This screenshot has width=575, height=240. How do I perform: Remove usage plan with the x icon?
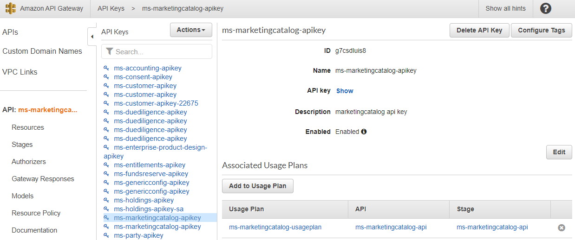pyautogui.click(x=561, y=227)
